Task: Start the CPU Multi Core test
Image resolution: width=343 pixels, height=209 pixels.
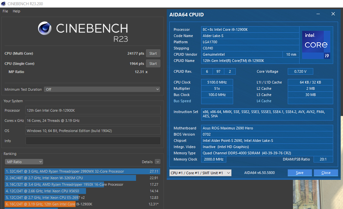Action: pos(153,53)
